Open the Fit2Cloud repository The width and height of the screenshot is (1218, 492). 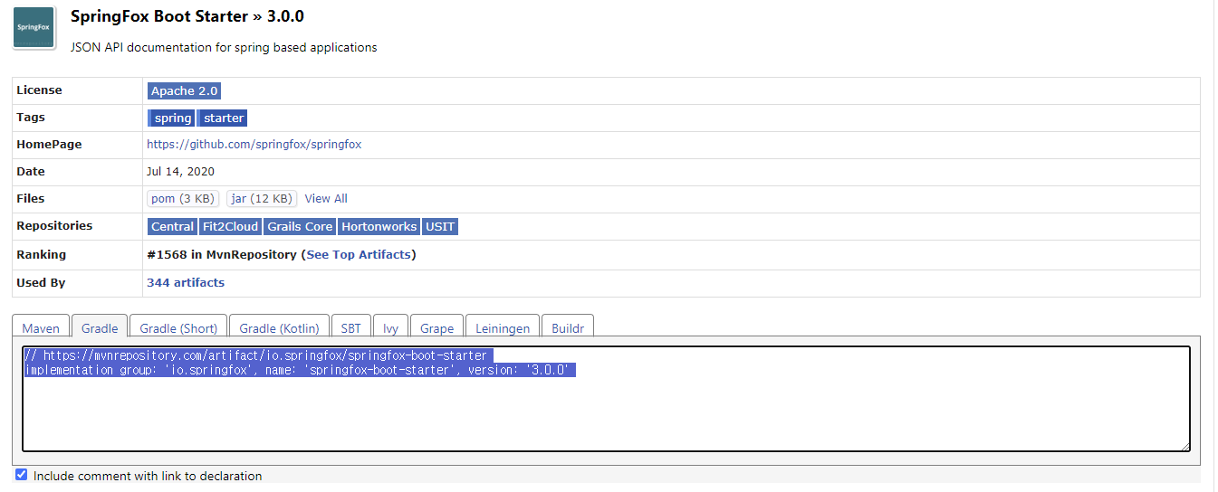click(230, 226)
